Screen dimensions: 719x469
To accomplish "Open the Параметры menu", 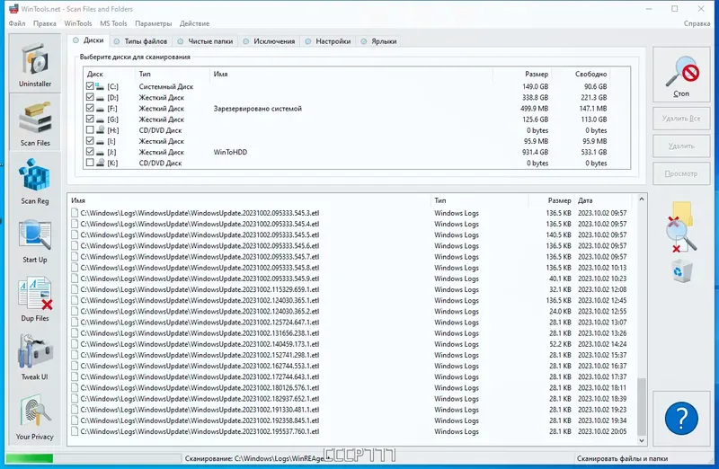I will pyautogui.click(x=153, y=23).
